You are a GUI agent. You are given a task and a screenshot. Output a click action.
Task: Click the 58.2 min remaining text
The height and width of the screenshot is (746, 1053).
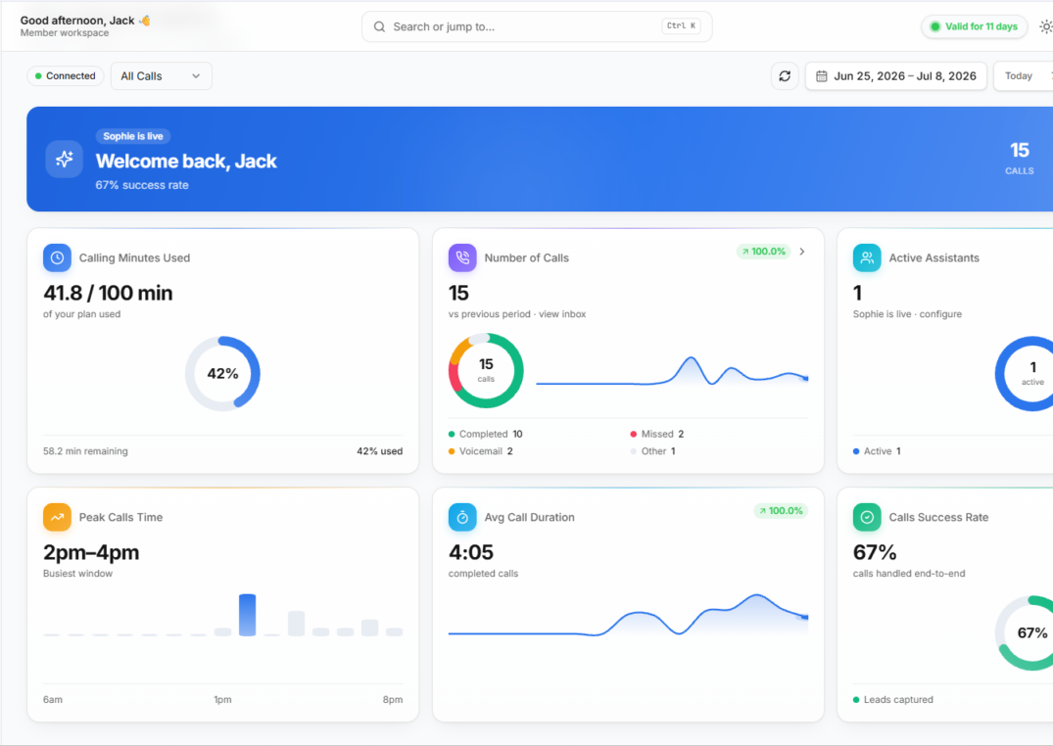click(85, 451)
